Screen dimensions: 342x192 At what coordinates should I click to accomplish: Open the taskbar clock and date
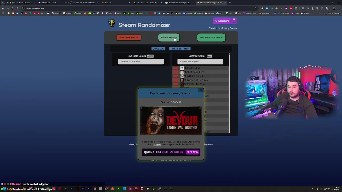coord(336,189)
